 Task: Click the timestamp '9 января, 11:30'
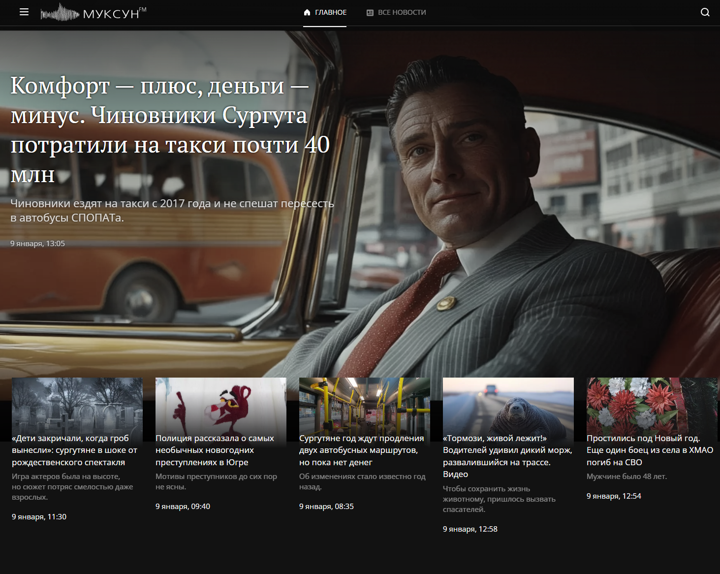(39, 516)
